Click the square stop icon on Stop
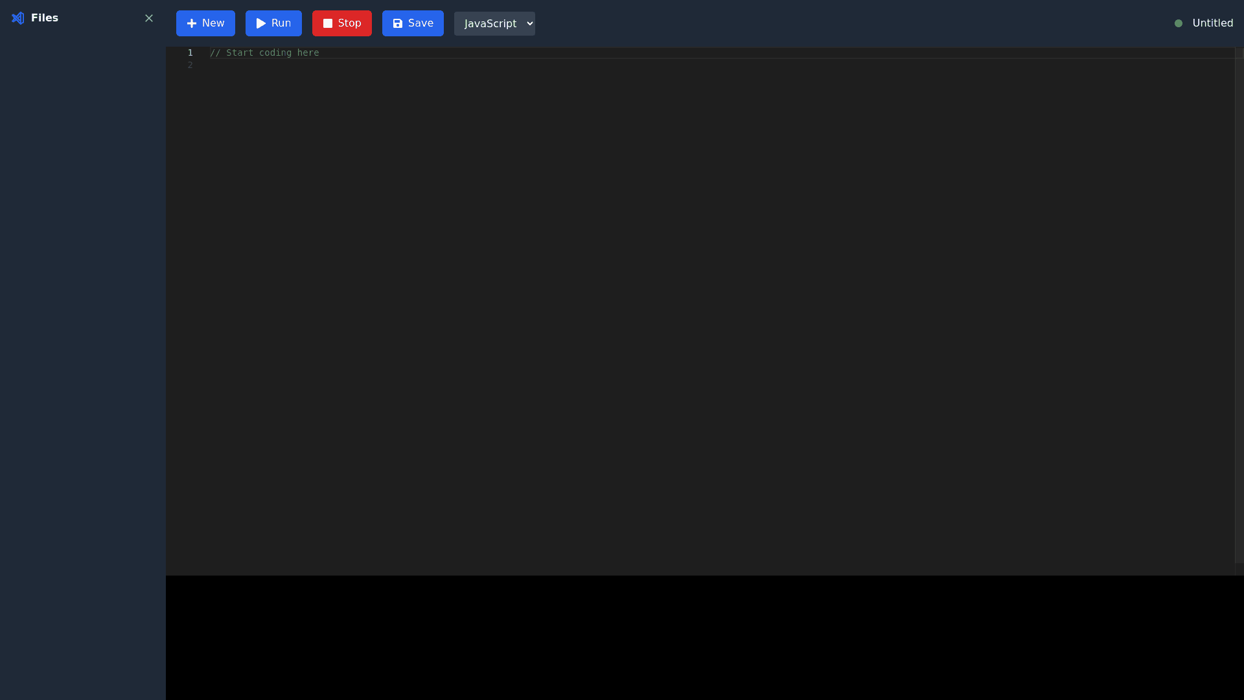The width and height of the screenshot is (1244, 700). [328, 23]
